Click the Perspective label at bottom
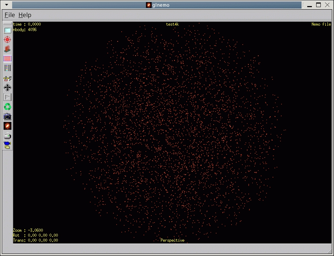334x256 pixels. pyautogui.click(x=172, y=240)
